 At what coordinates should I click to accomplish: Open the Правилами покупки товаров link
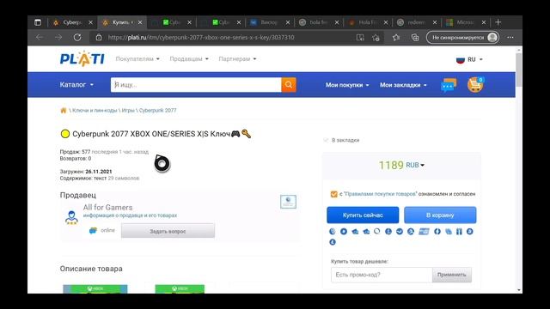click(x=380, y=194)
